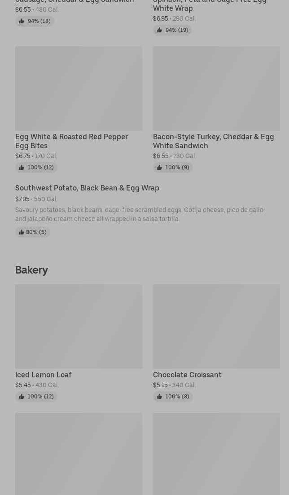
Task: Select the Iced Lemon Loaf image
Action: coord(79,327)
